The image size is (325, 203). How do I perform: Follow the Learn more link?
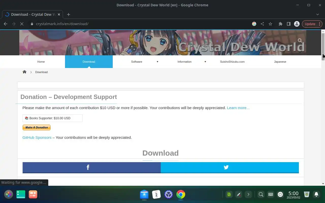coord(238,108)
